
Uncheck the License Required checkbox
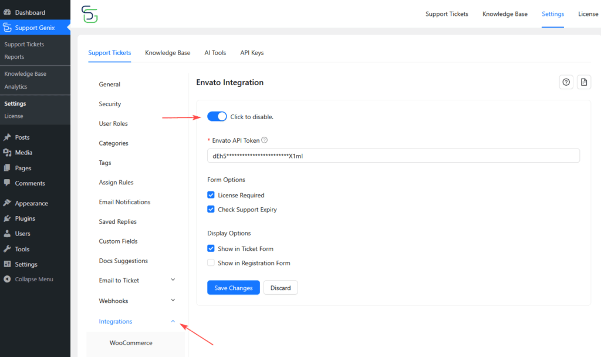click(211, 195)
